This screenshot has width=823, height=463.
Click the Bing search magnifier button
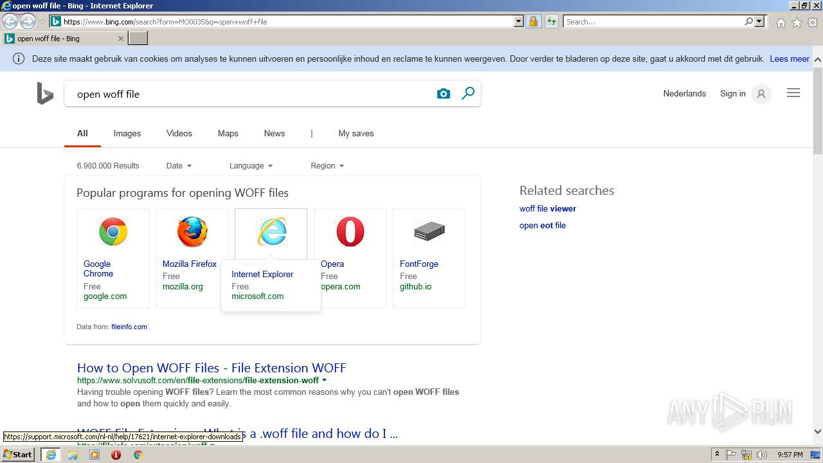(x=468, y=93)
